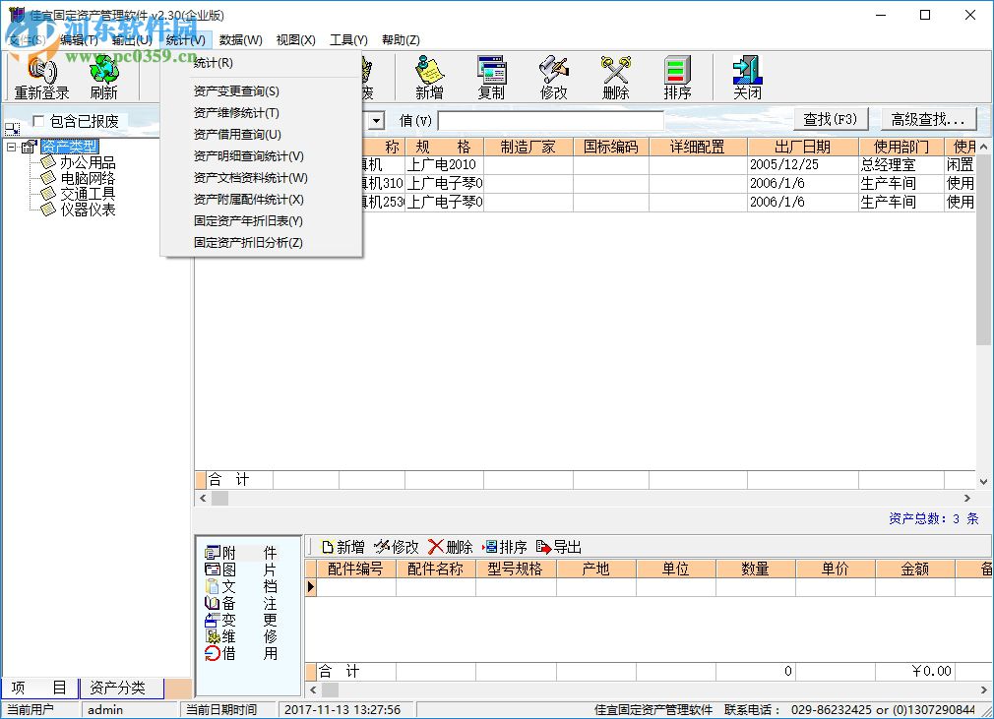Click the 排序 (sort) toolbar icon
Screen dimensions: 994x719
click(677, 76)
